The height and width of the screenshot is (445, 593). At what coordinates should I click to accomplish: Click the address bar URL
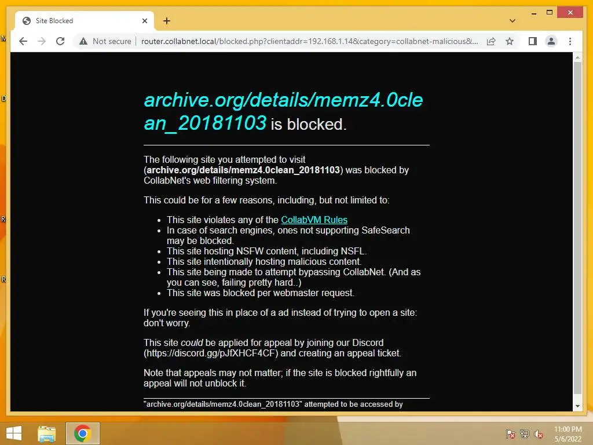pos(309,41)
